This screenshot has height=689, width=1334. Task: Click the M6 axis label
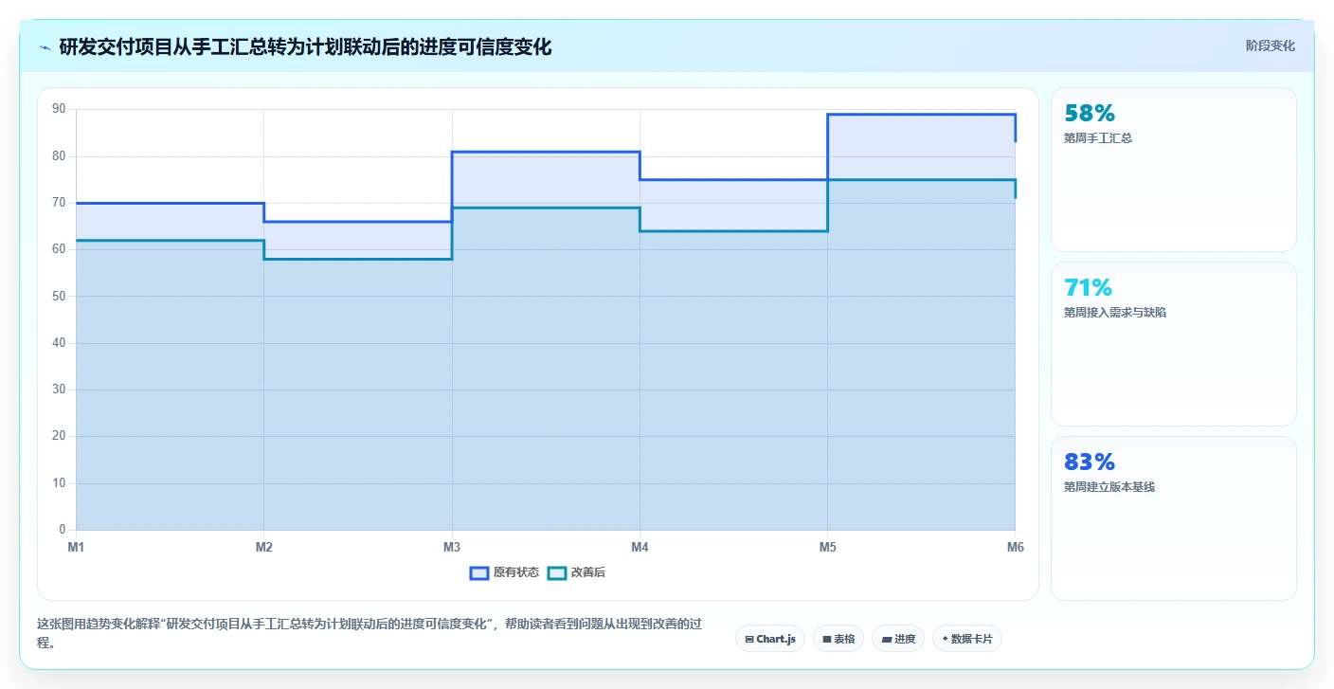pos(1016,547)
